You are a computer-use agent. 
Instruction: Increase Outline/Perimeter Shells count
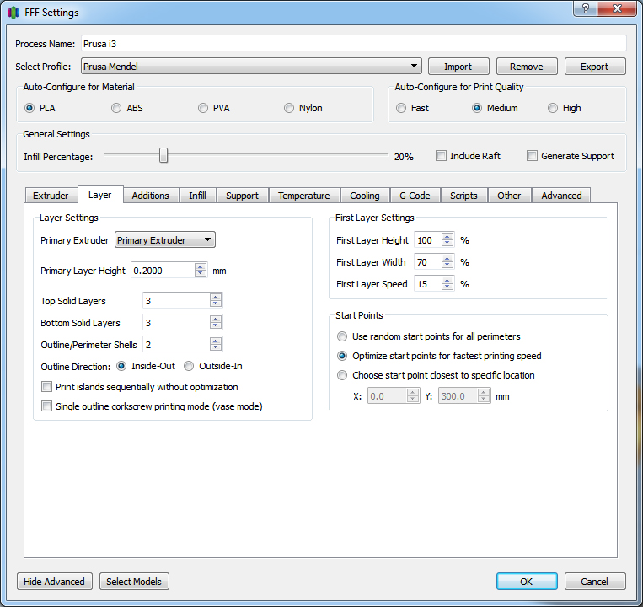click(x=216, y=341)
